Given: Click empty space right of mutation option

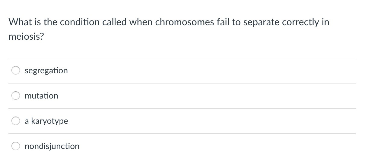Looking at the screenshot, I should (211, 96).
